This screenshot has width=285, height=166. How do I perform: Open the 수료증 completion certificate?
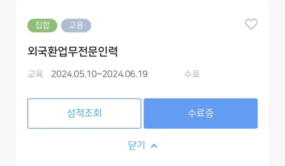pyautogui.click(x=201, y=114)
